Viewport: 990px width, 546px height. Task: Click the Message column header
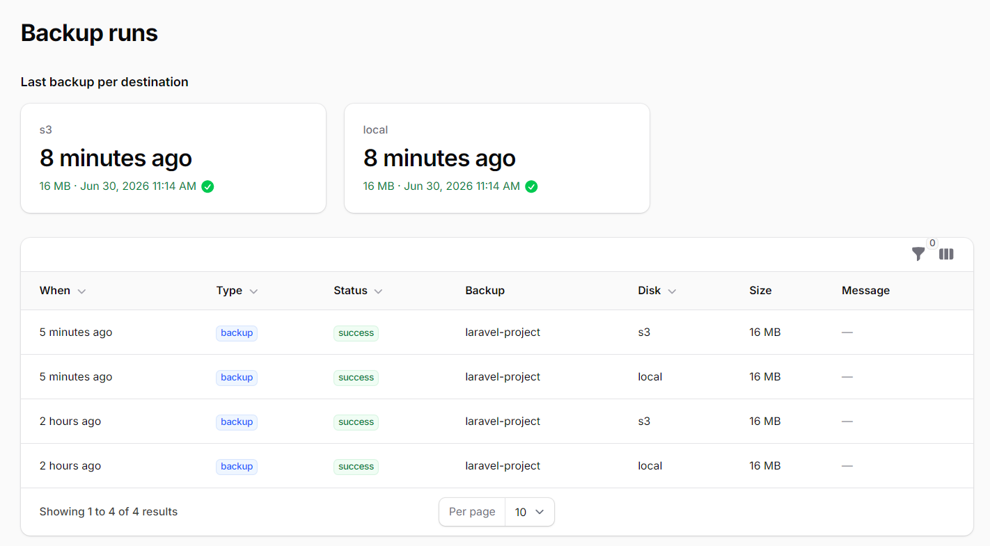point(865,291)
